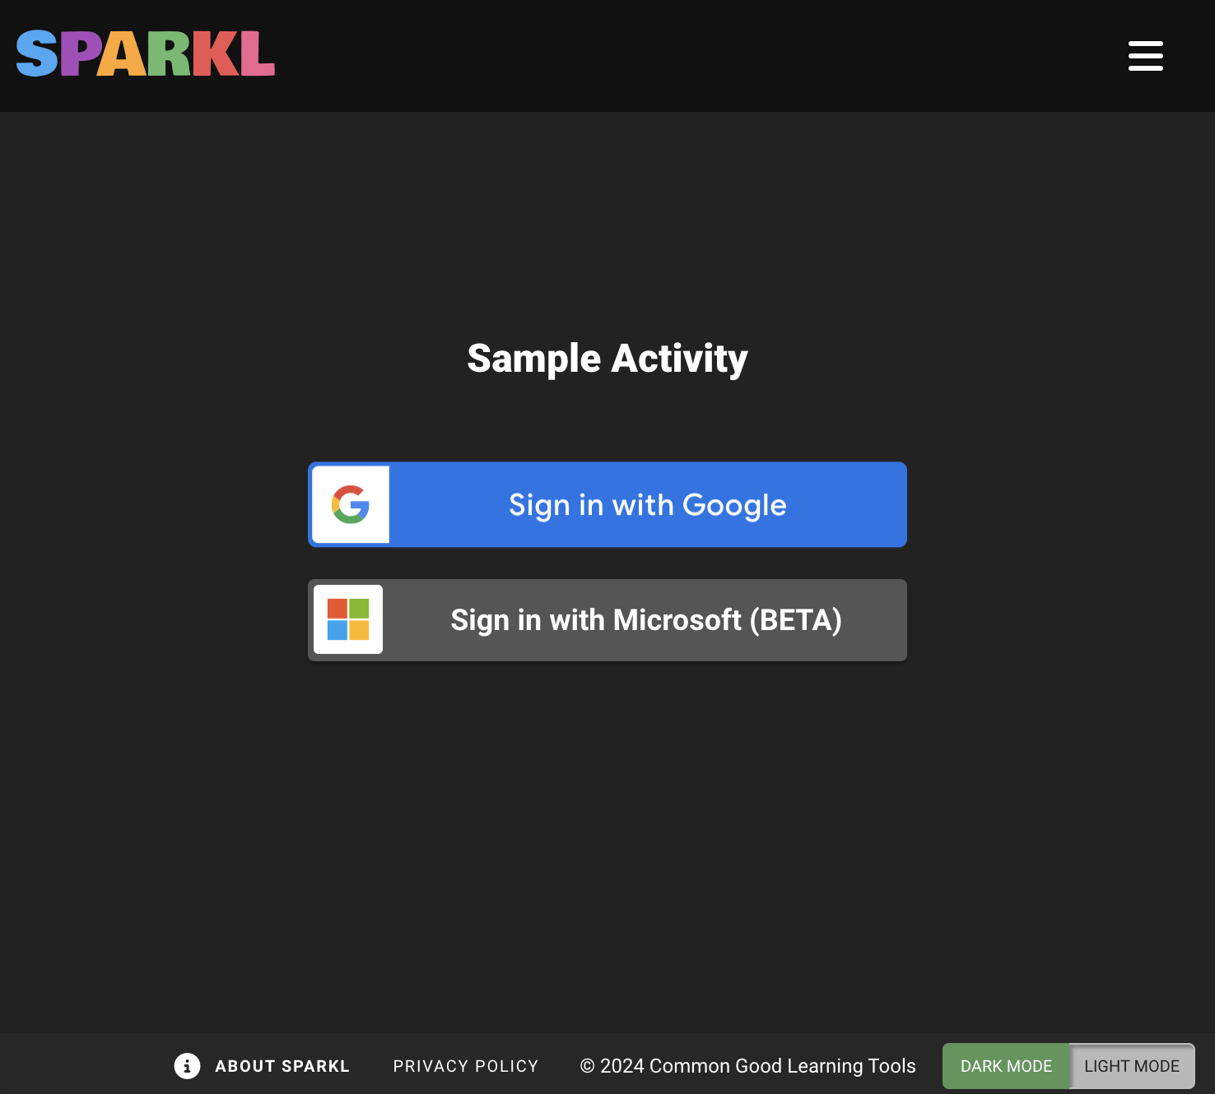Click the 2024 Common Good Learning Tools copyright text
Viewport: 1215px width, 1094px height.
click(x=747, y=1066)
